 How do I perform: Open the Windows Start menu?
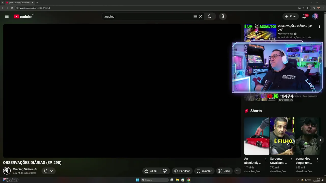[138, 180]
